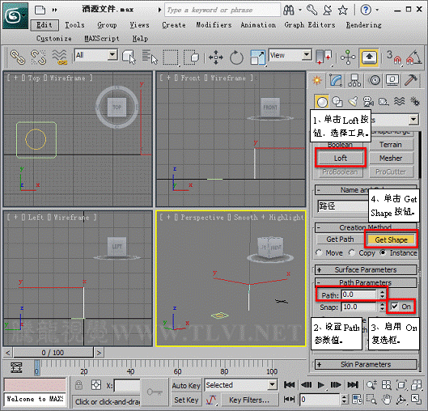Open the Utilities panel hammer tab
Screen dimensions: 428x411
point(410,80)
